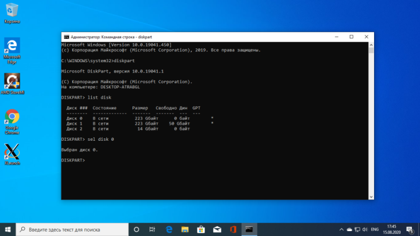Screen dimensions: 420x236
Task: Open Cortana from the taskbar circle icon
Action: [x=137, y=230]
